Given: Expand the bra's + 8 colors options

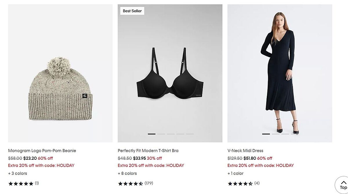Looking at the screenshot, I should click(127, 173).
